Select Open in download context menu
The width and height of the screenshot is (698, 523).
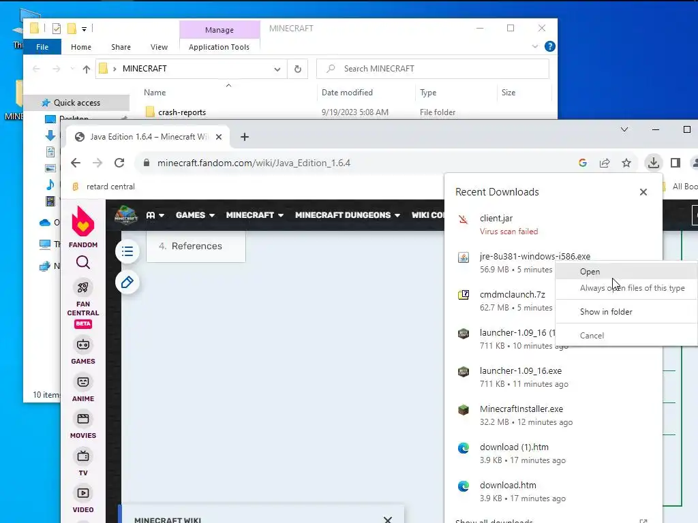click(x=626, y=271)
